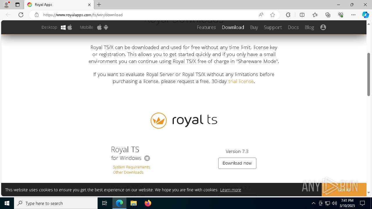Open System Requirements link
372x209 pixels.
pyautogui.click(x=131, y=167)
